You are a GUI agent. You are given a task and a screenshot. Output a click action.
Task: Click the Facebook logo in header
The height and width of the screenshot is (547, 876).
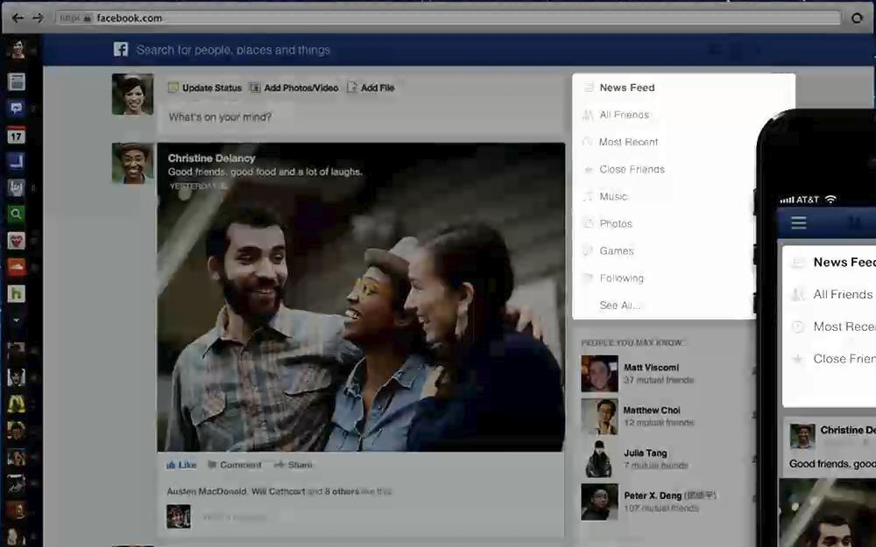[121, 50]
